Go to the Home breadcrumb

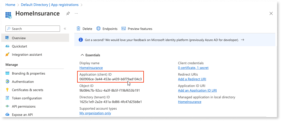click(x=10, y=5)
